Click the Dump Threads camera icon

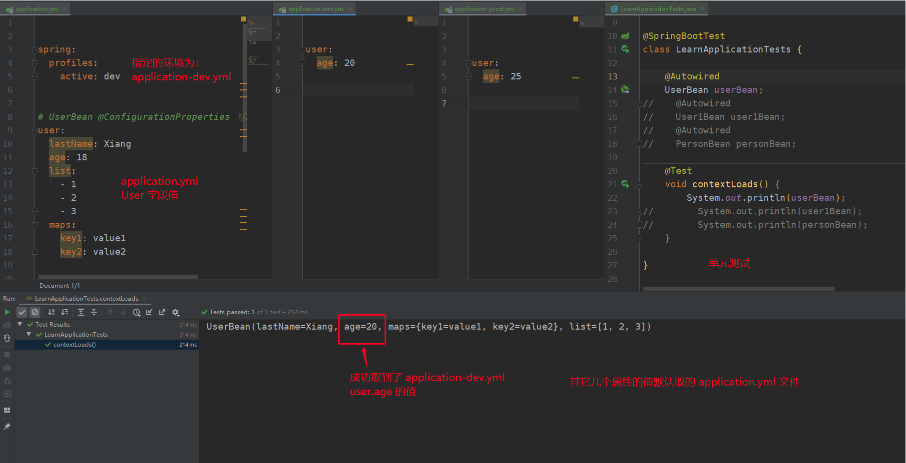click(x=7, y=368)
